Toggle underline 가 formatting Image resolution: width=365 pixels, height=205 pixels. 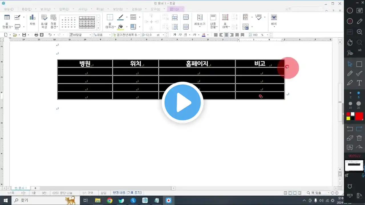point(185,35)
